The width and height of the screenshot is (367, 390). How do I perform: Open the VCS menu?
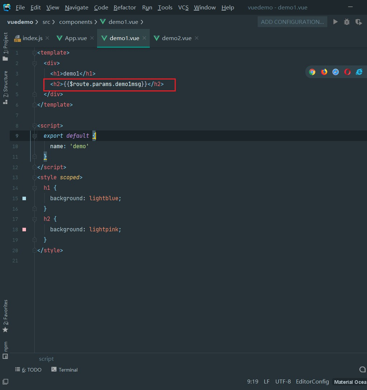click(183, 8)
